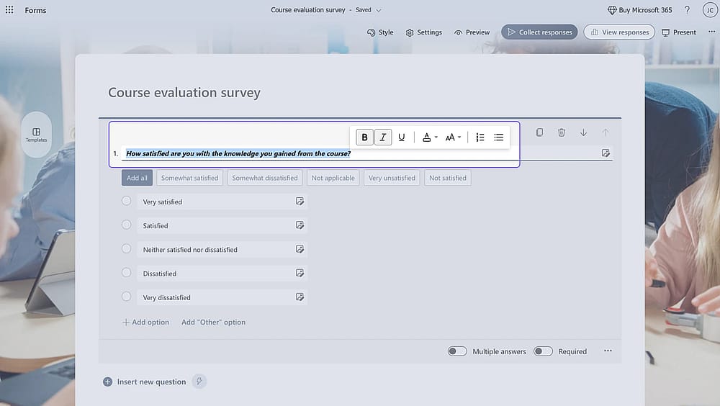Add image to Very satisfied option

tap(300, 201)
